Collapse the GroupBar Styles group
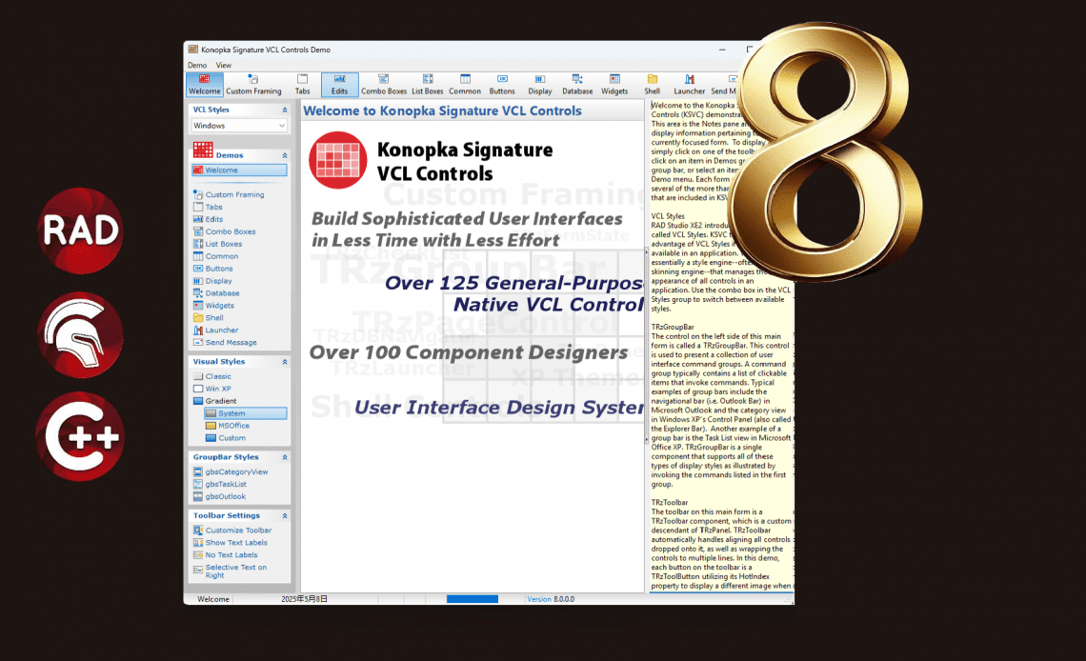The width and height of the screenshot is (1086, 661). (x=285, y=457)
